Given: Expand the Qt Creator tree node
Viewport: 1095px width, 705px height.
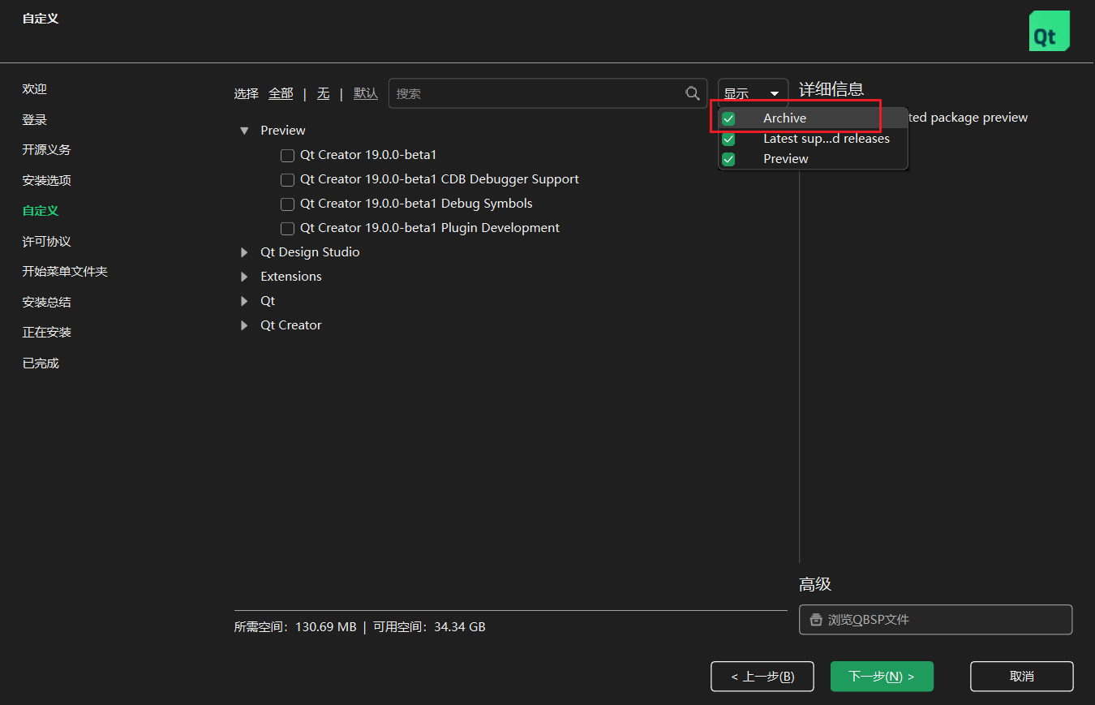Looking at the screenshot, I should [244, 325].
